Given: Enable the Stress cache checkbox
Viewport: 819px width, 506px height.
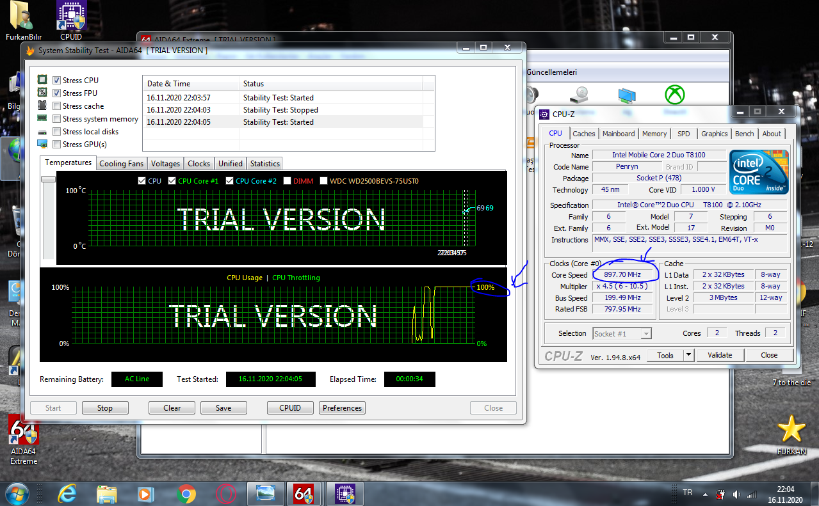Looking at the screenshot, I should point(57,106).
